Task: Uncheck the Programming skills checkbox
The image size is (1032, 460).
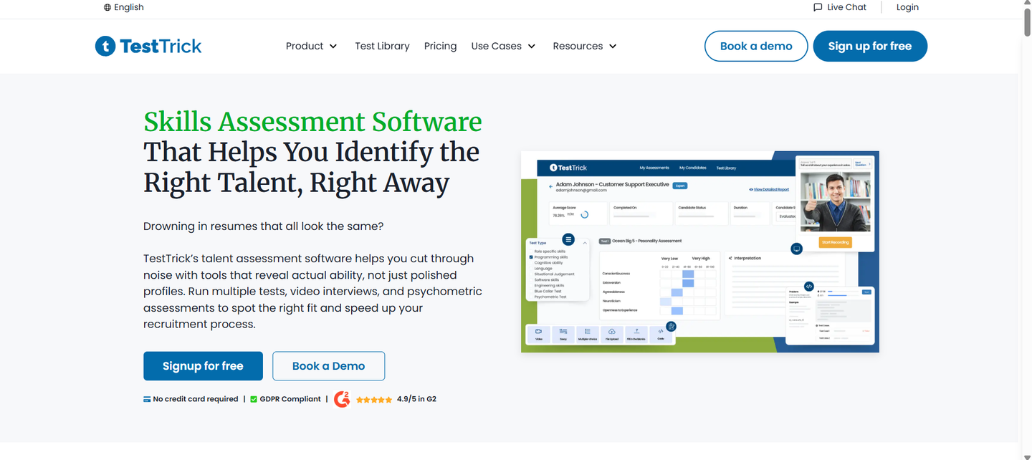Action: tap(531, 257)
